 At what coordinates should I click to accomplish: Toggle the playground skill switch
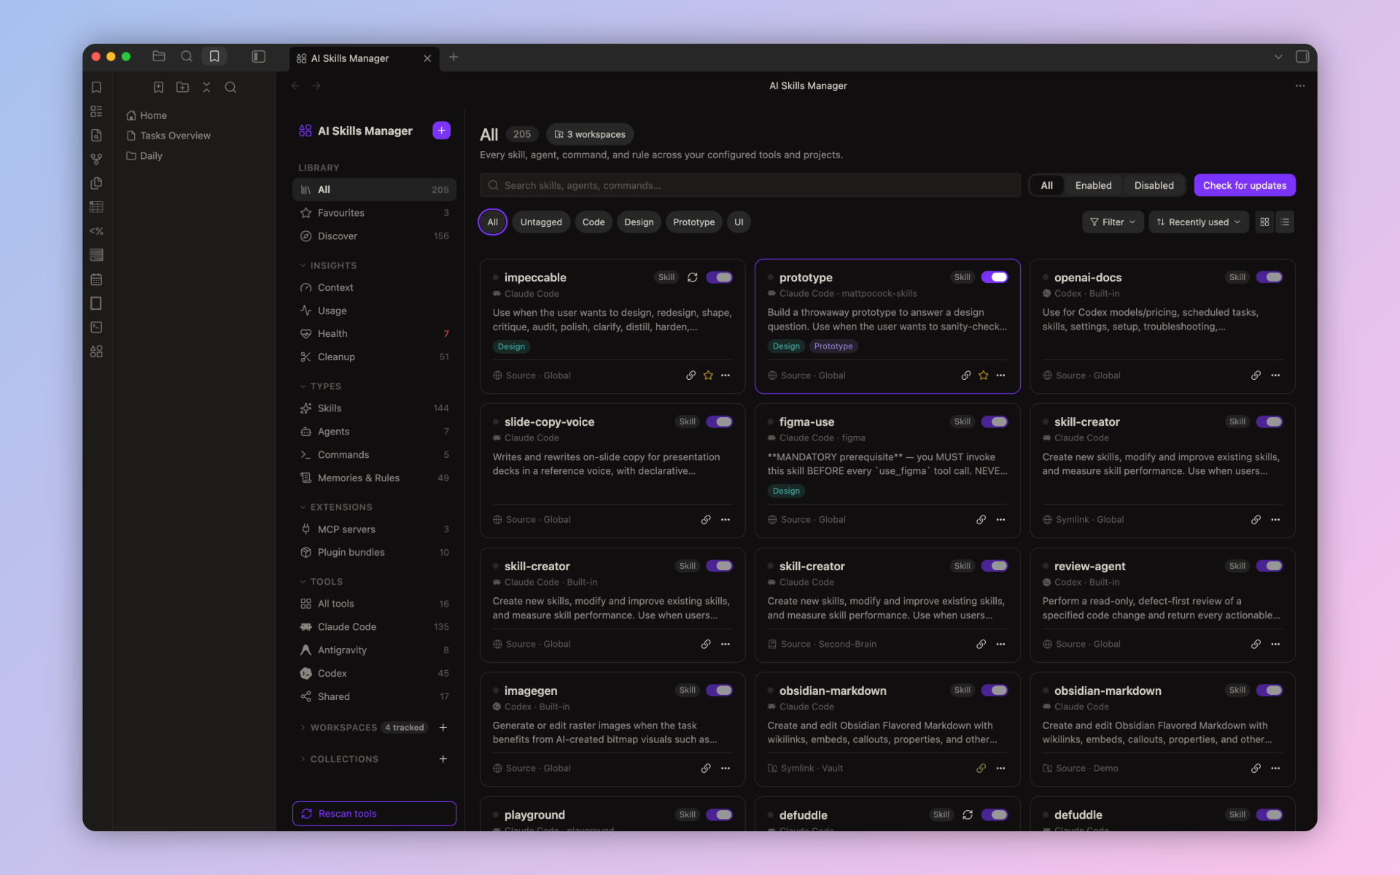click(720, 814)
